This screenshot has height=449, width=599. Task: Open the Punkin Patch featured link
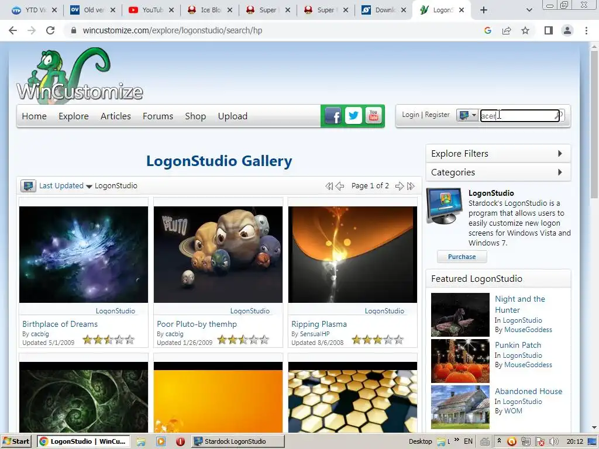pyautogui.click(x=518, y=345)
